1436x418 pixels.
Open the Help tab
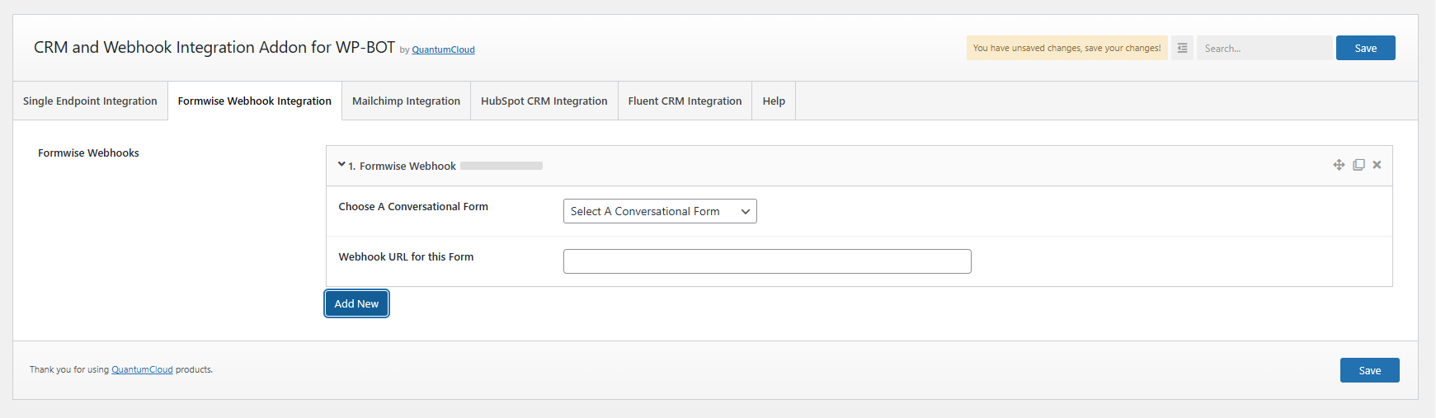point(773,101)
